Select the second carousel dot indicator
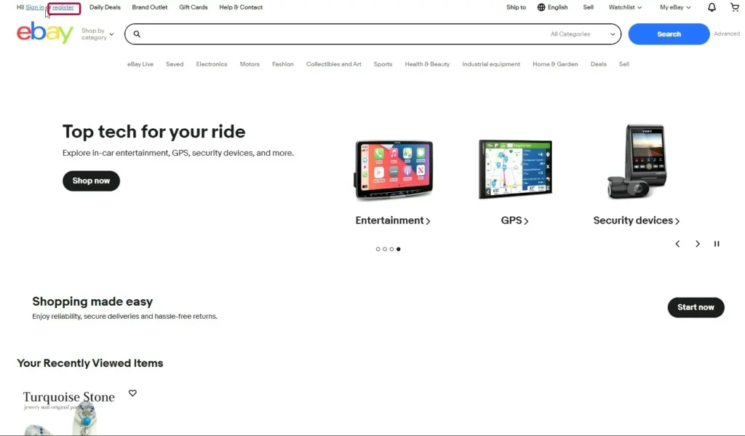 click(x=385, y=249)
